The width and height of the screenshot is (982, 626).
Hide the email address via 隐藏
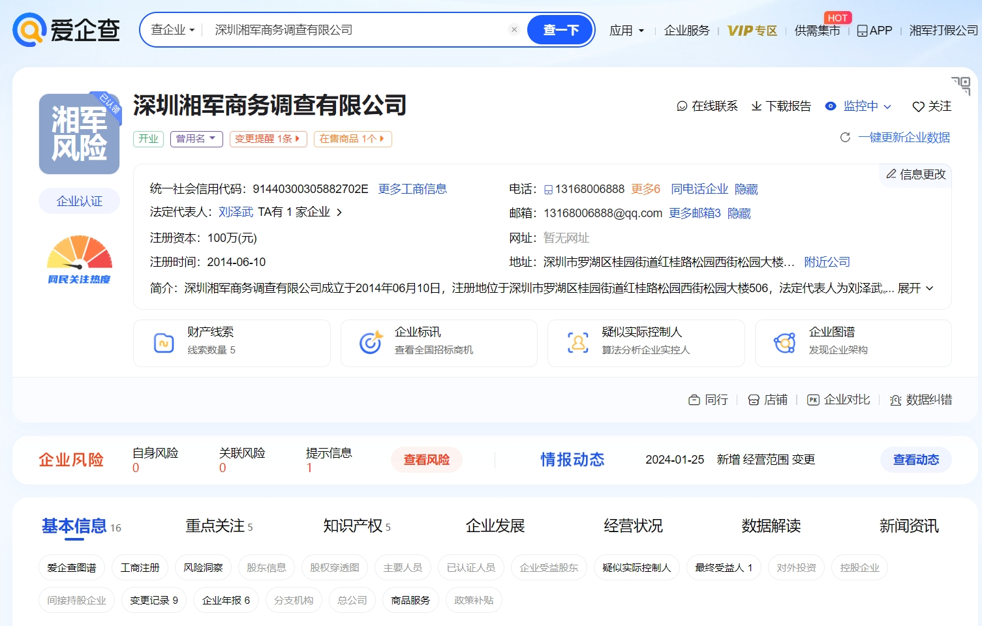click(x=739, y=213)
